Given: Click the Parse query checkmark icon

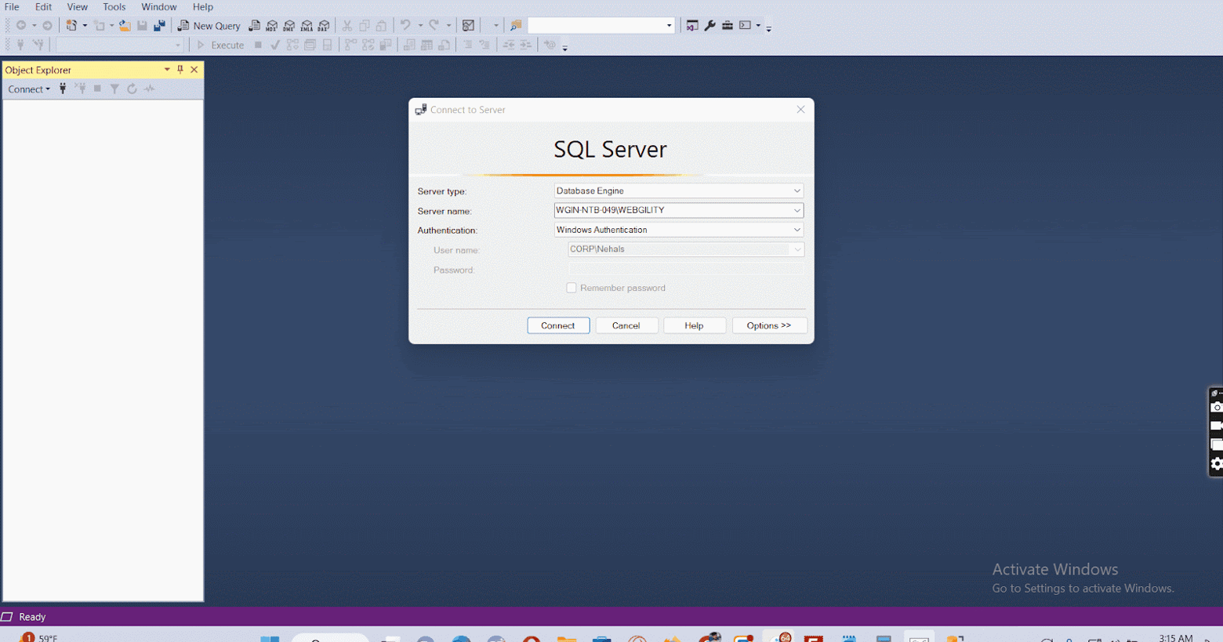Looking at the screenshot, I should click(x=274, y=45).
